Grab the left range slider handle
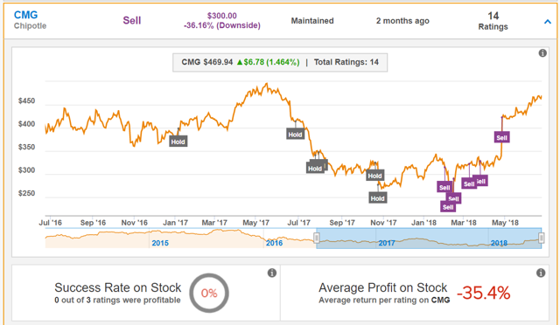Screen dimensions: 560x325 point(317,238)
